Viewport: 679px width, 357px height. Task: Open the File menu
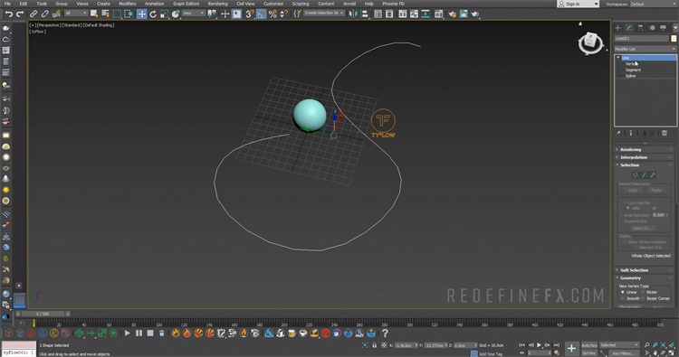[x=7, y=4]
